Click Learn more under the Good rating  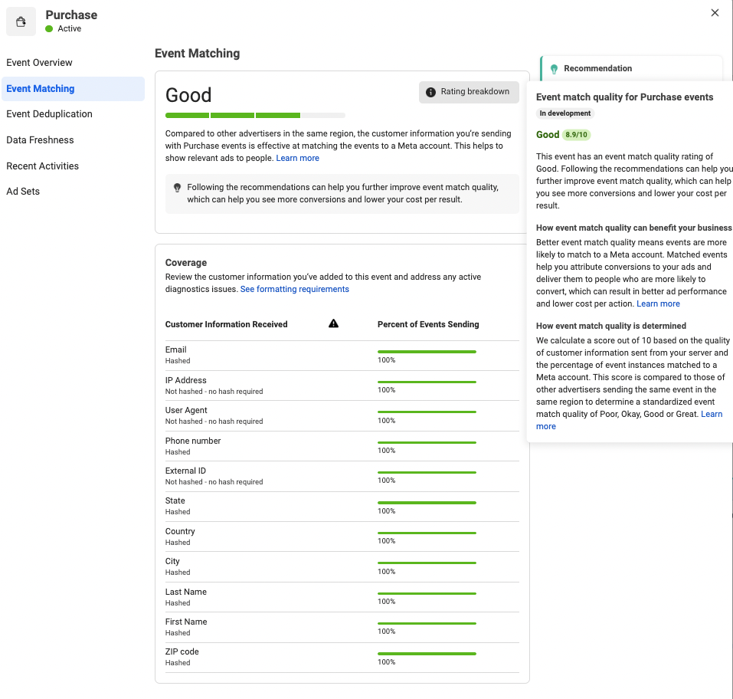pyautogui.click(x=297, y=159)
